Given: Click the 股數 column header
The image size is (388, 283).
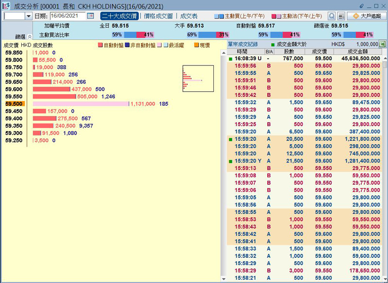Looking at the screenshot, I should 289,51.
